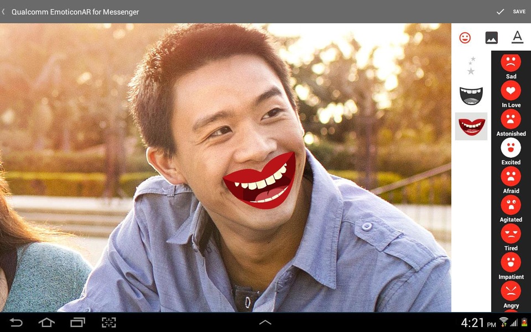
Task: Go back using the title bar arrow
Action: coord(3,12)
